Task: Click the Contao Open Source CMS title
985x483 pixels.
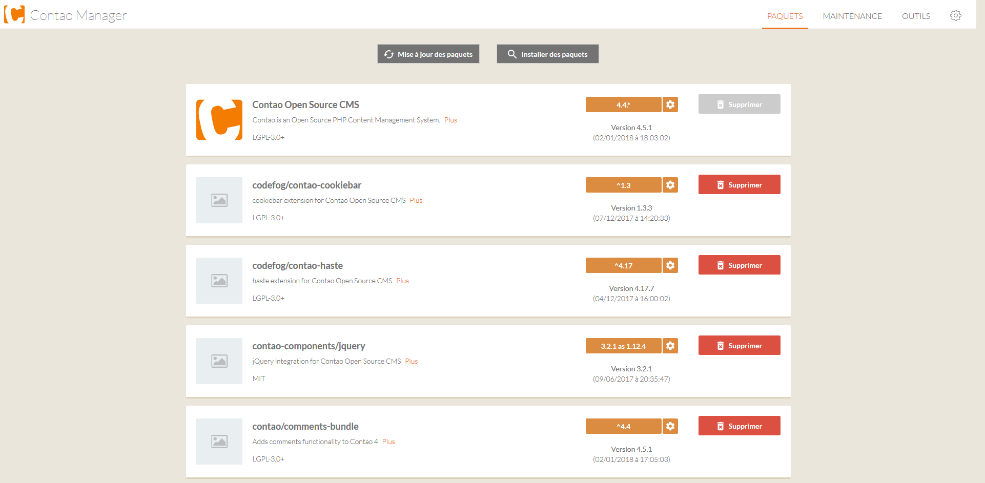Action: click(305, 104)
